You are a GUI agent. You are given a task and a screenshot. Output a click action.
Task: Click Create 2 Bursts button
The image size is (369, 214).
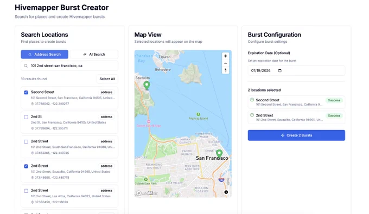[296, 135]
